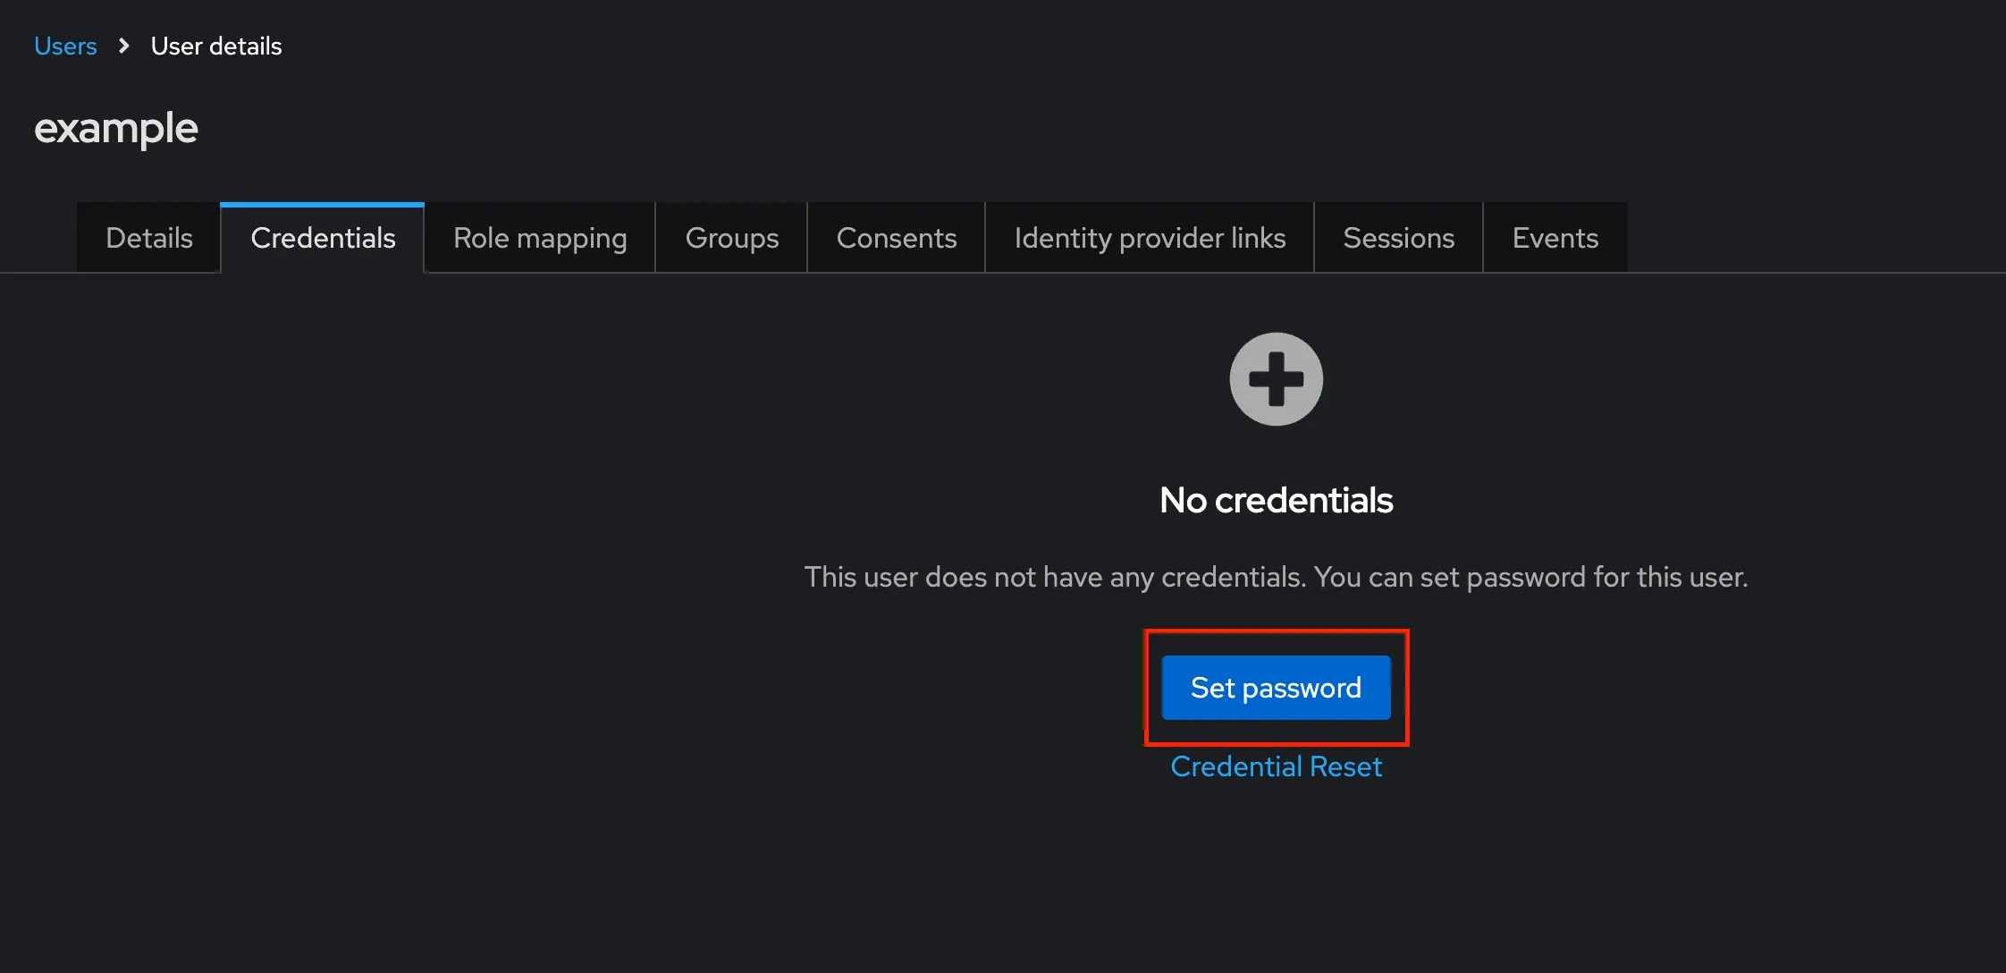Open the Credentials tab
Image resolution: width=2006 pixels, height=973 pixels.
click(x=323, y=238)
